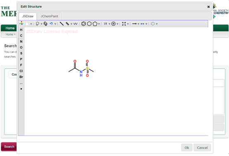Image resolution: width=229 pixels, height=156 pixels.
Task: Click the undo arrow icon
Action: (x=51, y=24)
